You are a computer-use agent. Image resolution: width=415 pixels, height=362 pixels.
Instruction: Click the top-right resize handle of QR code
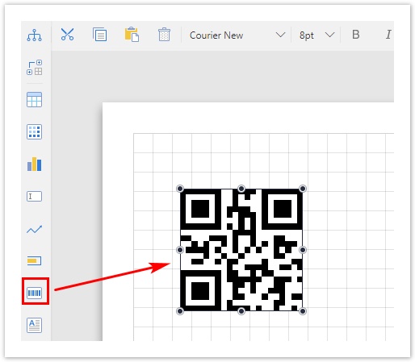coord(303,189)
